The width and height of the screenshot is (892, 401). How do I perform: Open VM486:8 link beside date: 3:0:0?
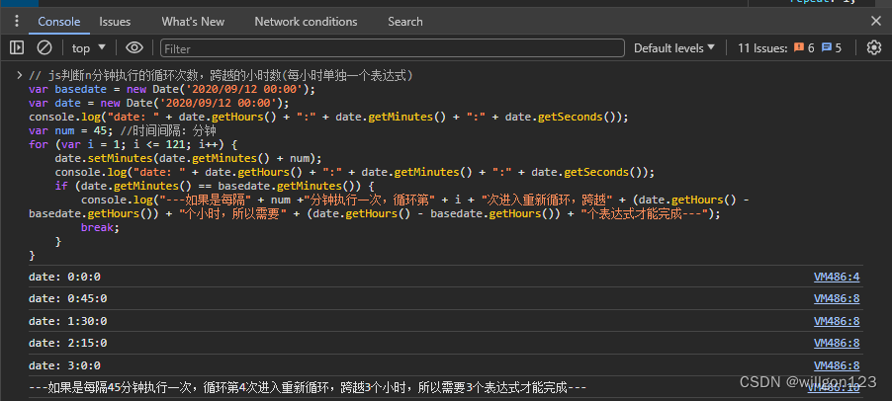[x=837, y=365]
